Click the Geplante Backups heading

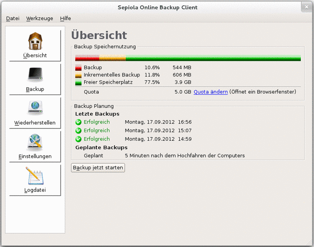pos(101,147)
